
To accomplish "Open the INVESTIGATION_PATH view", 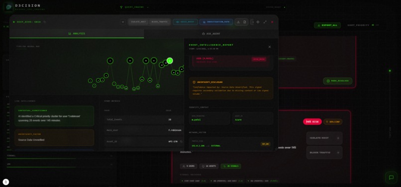I will (216, 22).
